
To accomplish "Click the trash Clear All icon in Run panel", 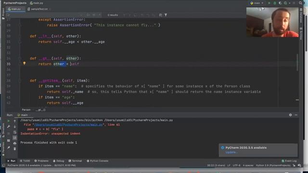I will click(x=15, y=149).
